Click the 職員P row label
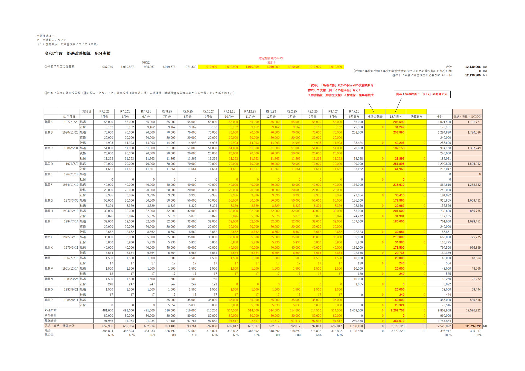The image size is (525, 371). 49,300
